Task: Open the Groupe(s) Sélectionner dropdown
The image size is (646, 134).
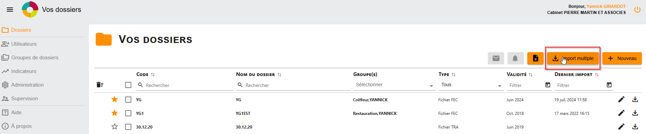Action: (394, 85)
